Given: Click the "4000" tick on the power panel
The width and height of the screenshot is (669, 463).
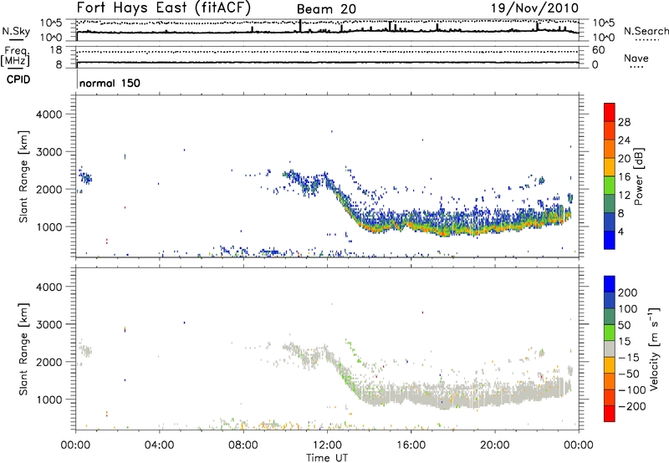Looking at the screenshot, I should [49, 114].
